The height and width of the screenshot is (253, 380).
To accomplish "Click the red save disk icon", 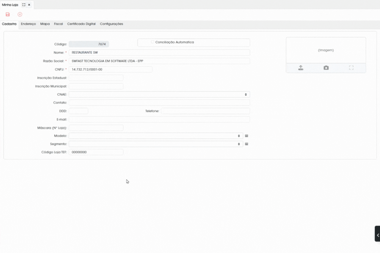I will (8, 15).
